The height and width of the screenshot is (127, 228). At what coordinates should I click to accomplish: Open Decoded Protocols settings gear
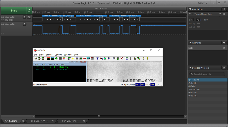point(224,68)
